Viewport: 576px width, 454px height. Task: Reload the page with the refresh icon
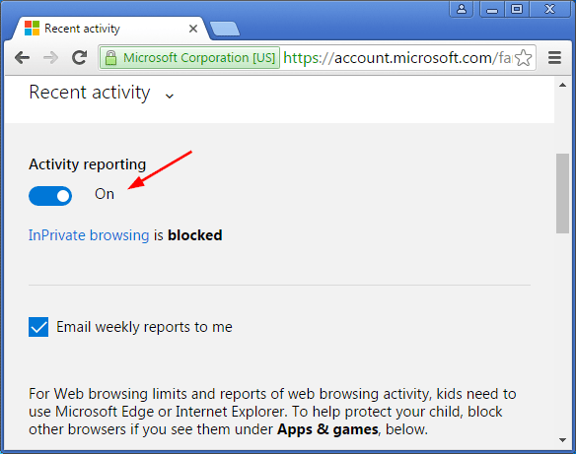pos(79,57)
